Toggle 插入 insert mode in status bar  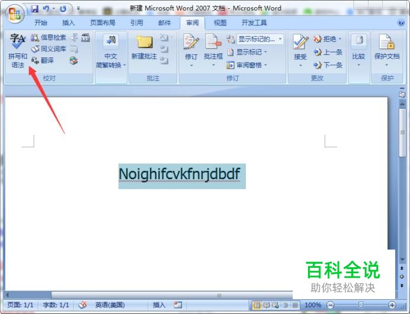[159, 305]
